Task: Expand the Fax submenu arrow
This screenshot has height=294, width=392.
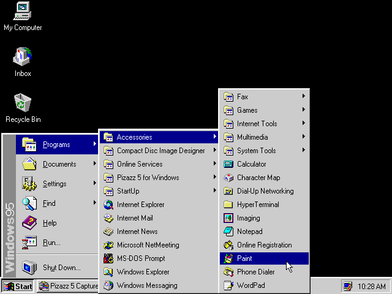Action: (304, 96)
